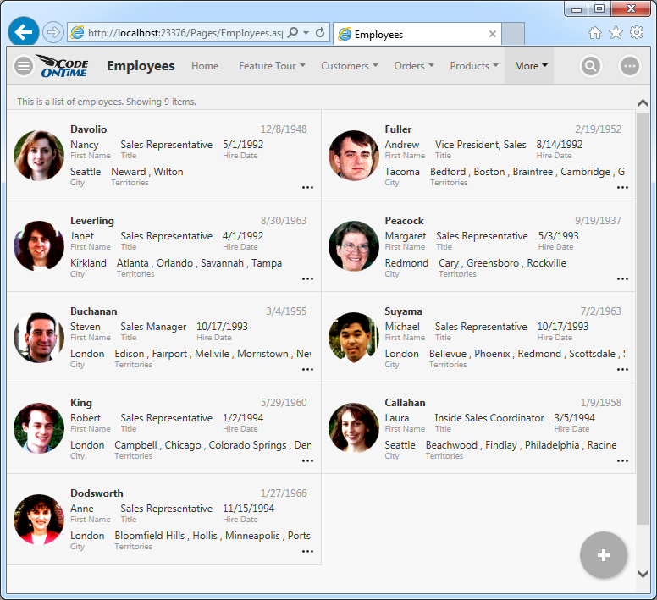
Task: Click the floating plus button to add employee
Action: 604,555
